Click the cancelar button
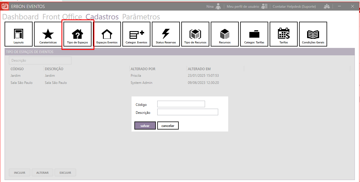 click(x=168, y=126)
